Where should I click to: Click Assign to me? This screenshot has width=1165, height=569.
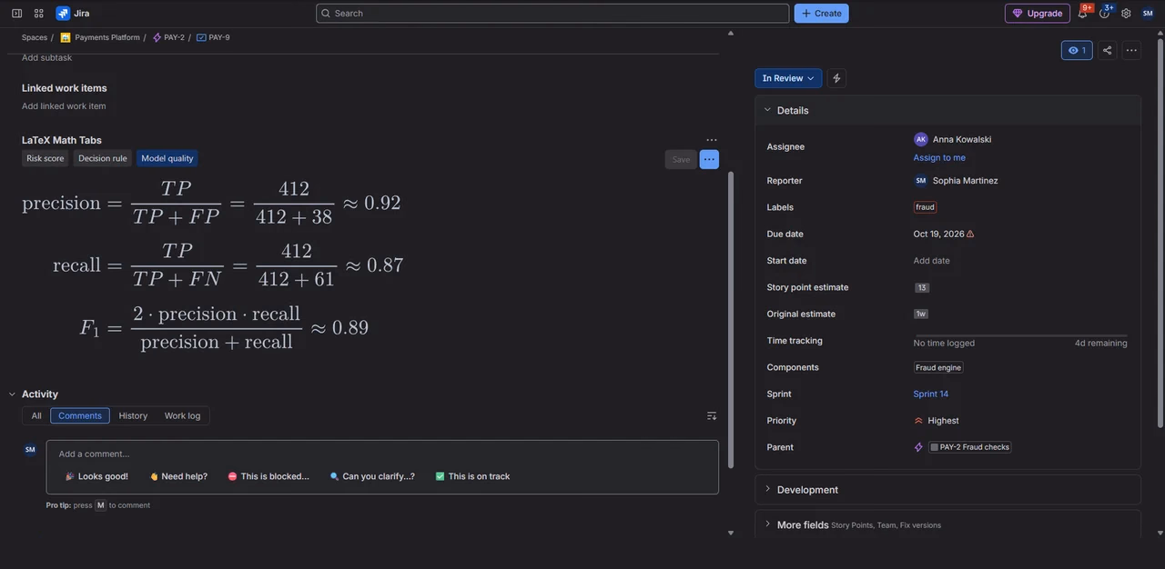[939, 157]
